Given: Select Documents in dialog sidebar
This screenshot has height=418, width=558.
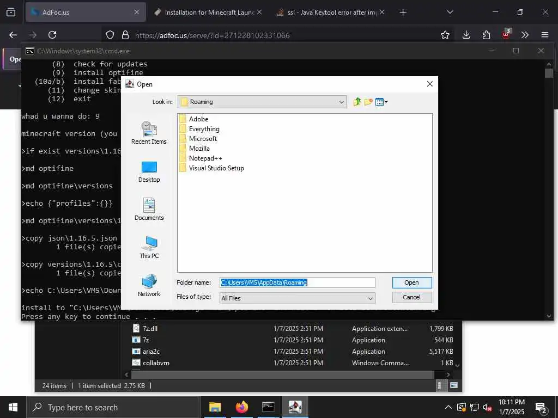Looking at the screenshot, I should pyautogui.click(x=149, y=210).
